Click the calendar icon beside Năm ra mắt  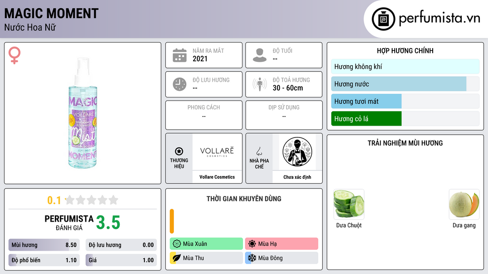180,55
